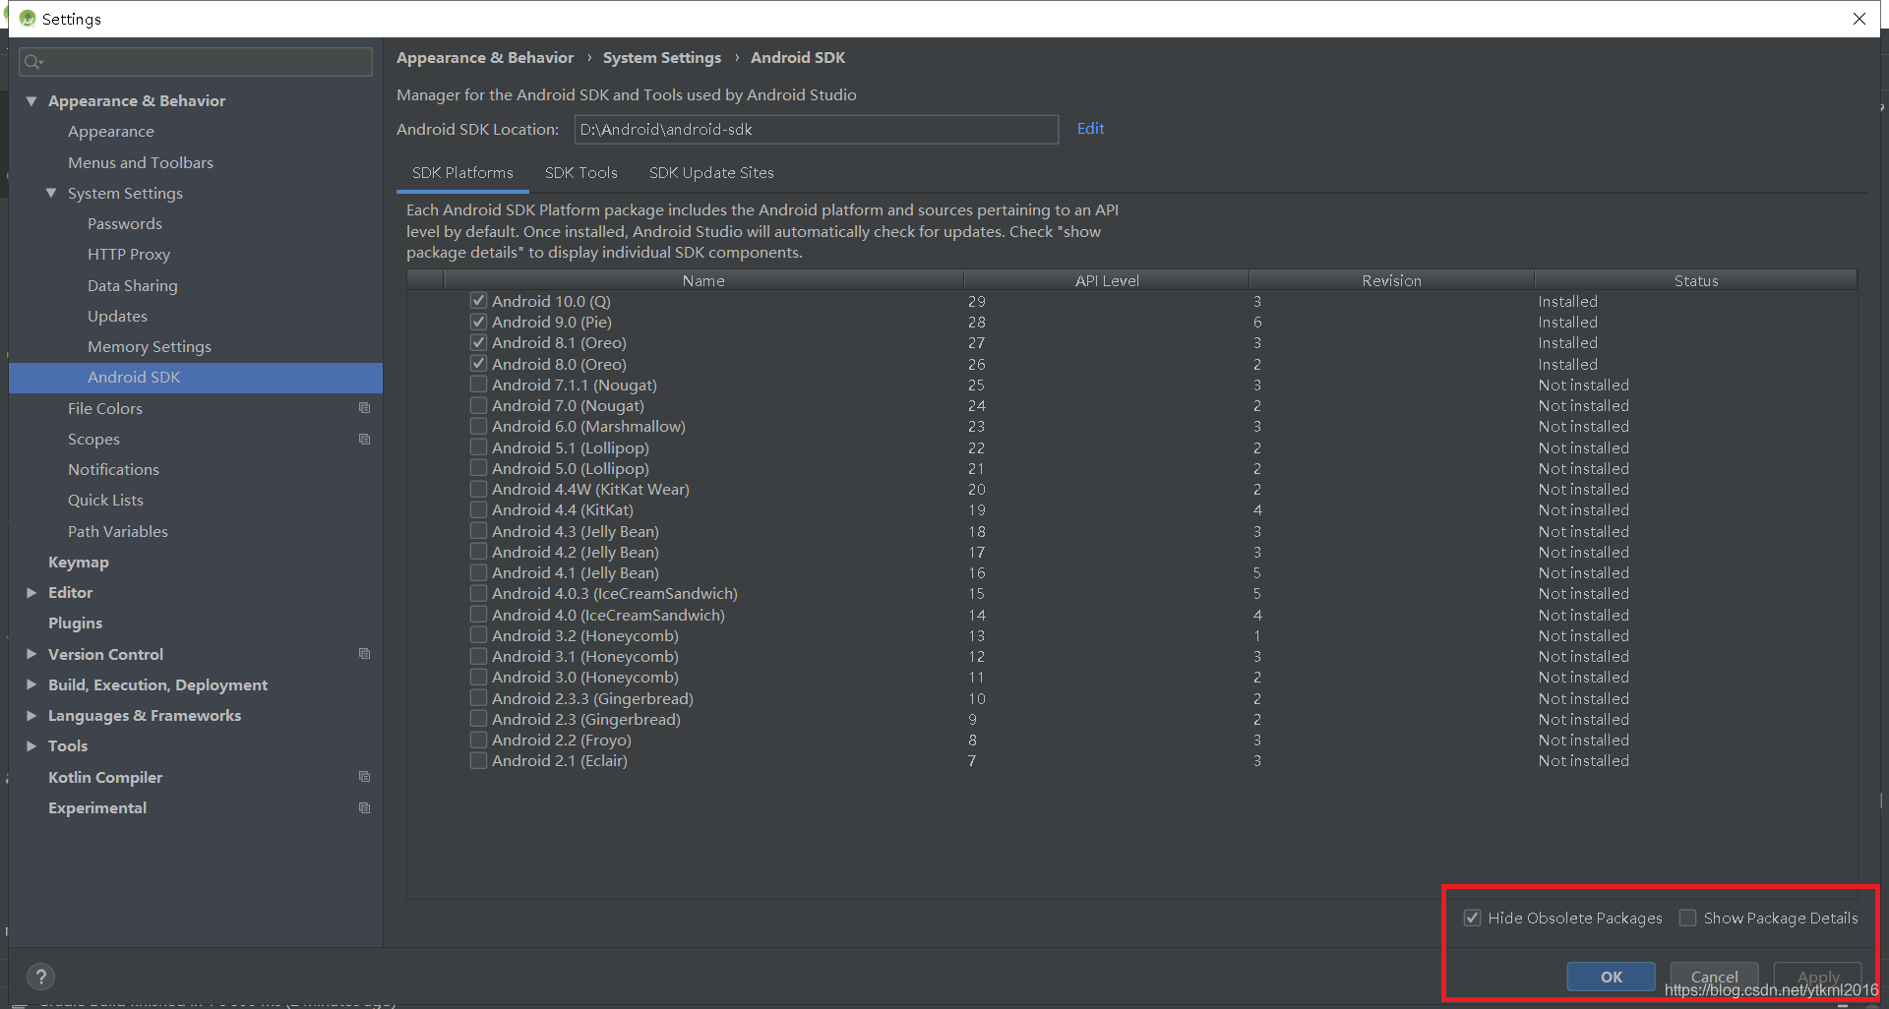Expand the Editor tree node

[30, 592]
